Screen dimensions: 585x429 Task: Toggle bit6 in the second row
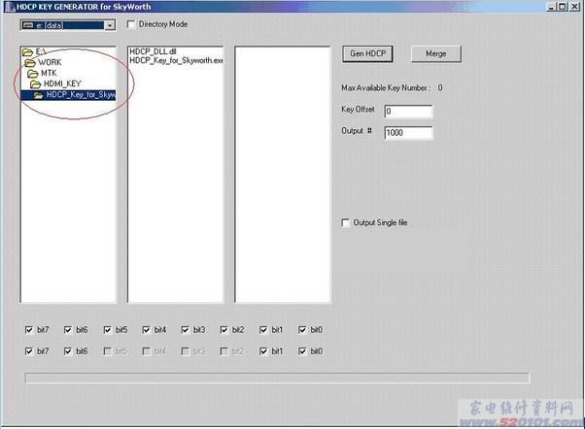coord(68,351)
